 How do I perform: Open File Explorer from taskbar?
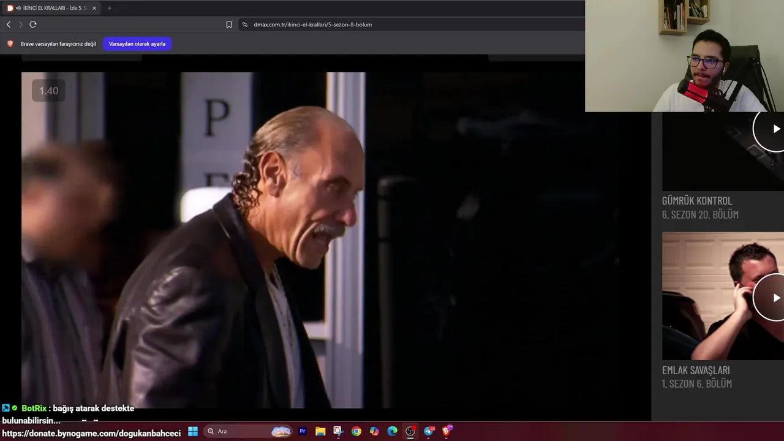[x=320, y=431]
